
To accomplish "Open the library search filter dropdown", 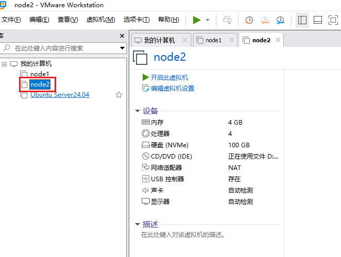I will [122, 48].
